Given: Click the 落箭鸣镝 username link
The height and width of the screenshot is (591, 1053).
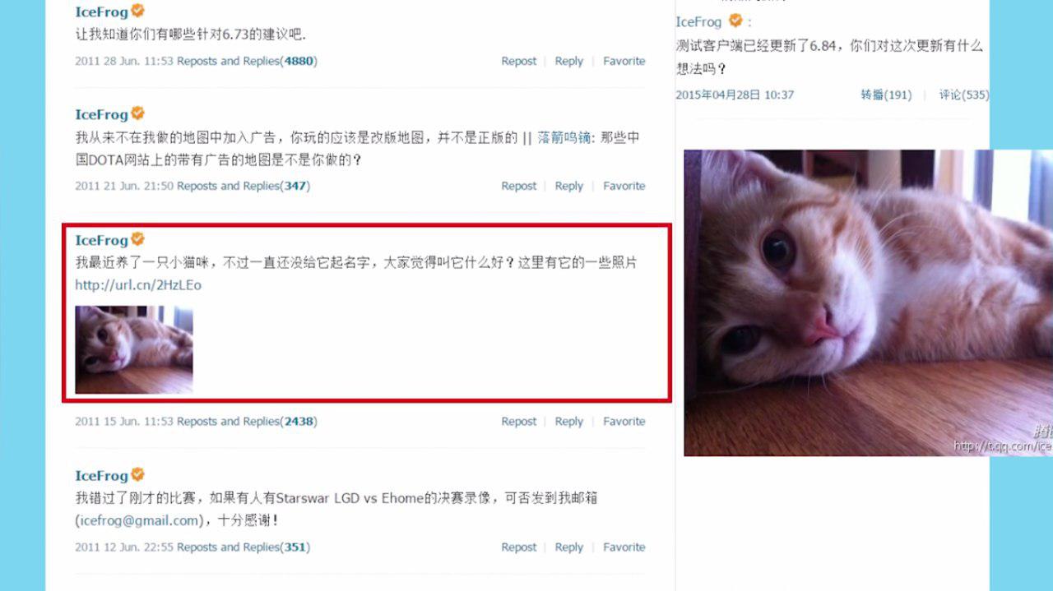Looking at the screenshot, I should [x=564, y=138].
